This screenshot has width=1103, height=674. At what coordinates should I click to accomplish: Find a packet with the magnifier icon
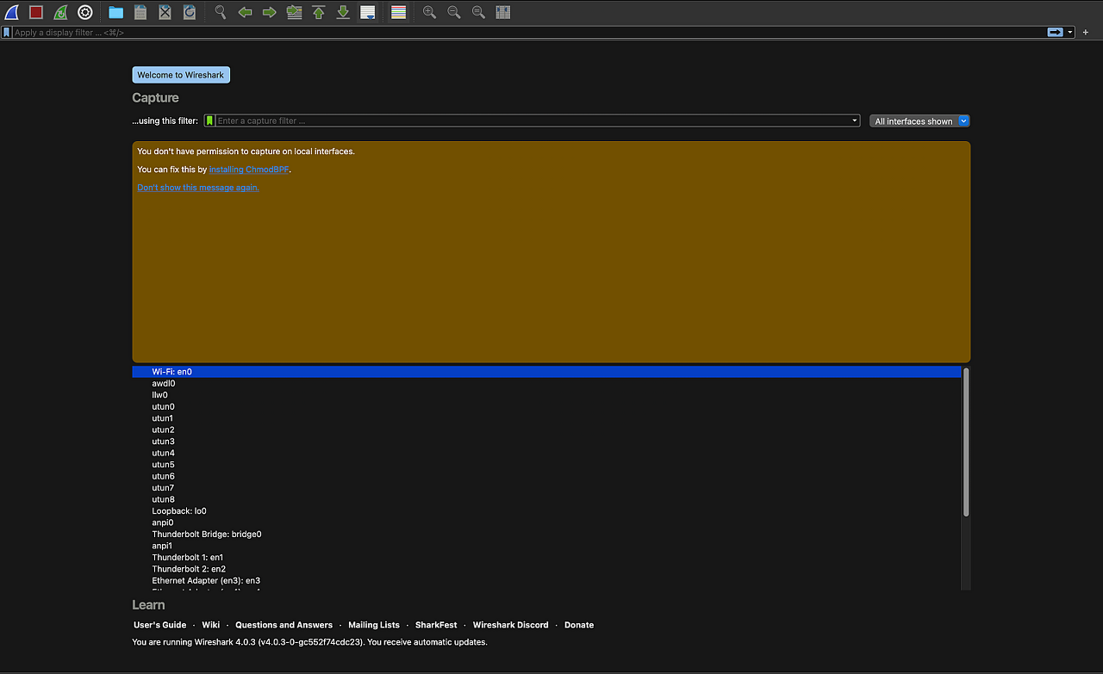[221, 12]
